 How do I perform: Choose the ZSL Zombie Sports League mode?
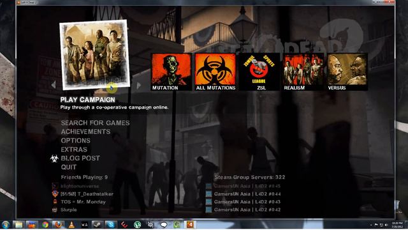click(259, 72)
